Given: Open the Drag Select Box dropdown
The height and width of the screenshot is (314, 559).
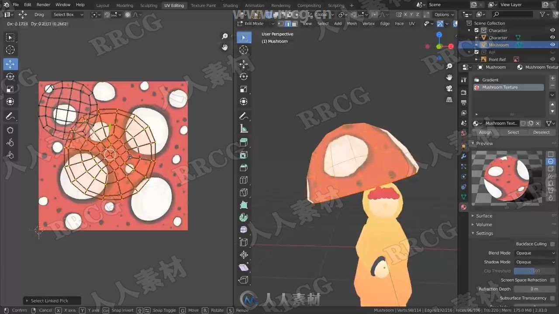Looking at the screenshot, I should tap(68, 14).
